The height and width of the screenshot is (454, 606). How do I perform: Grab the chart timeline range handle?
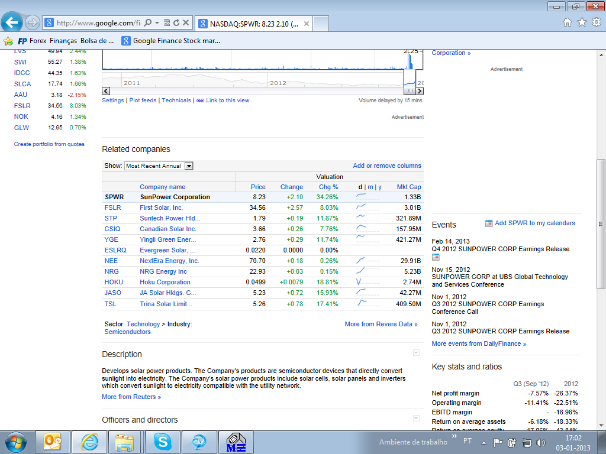coord(410,91)
